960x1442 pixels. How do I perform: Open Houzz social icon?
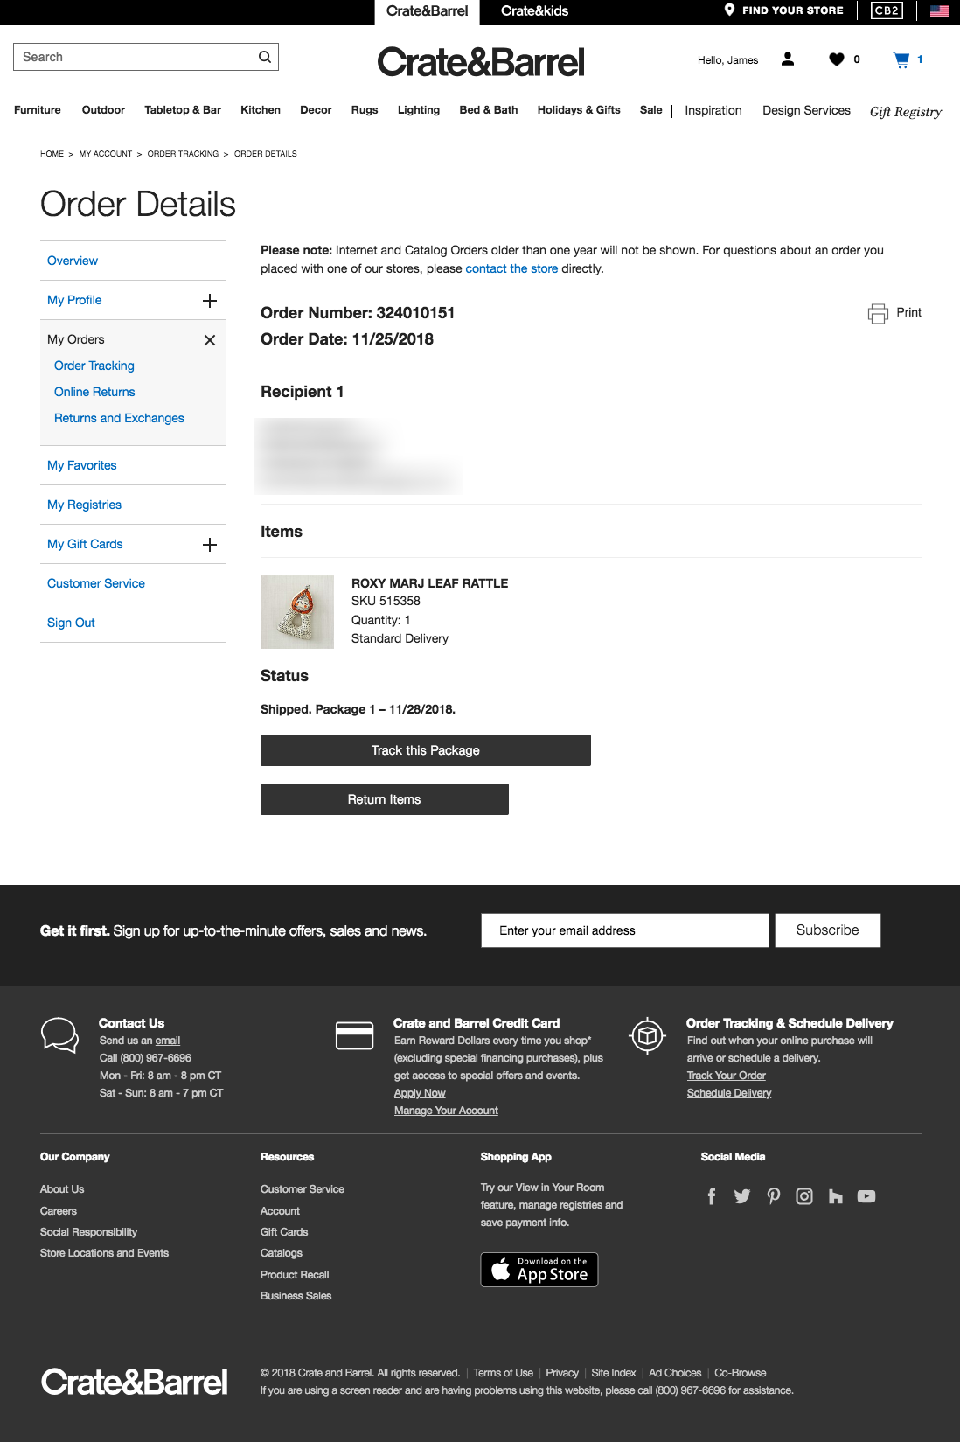(x=836, y=1196)
